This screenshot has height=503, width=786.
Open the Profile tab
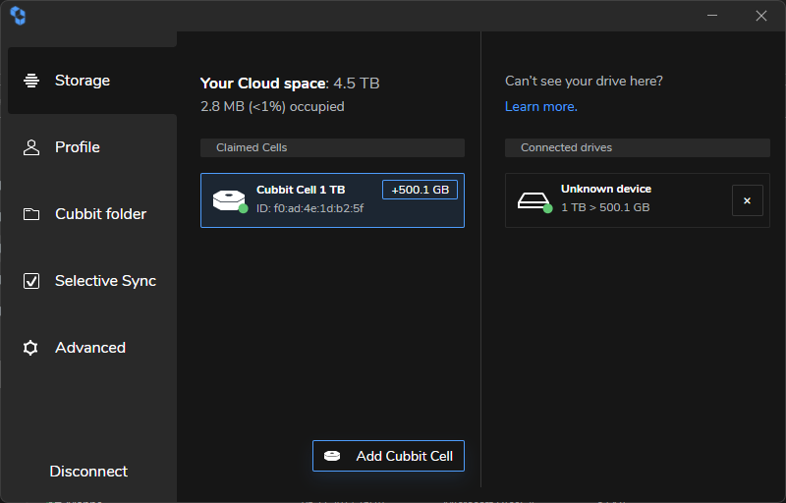(92, 147)
